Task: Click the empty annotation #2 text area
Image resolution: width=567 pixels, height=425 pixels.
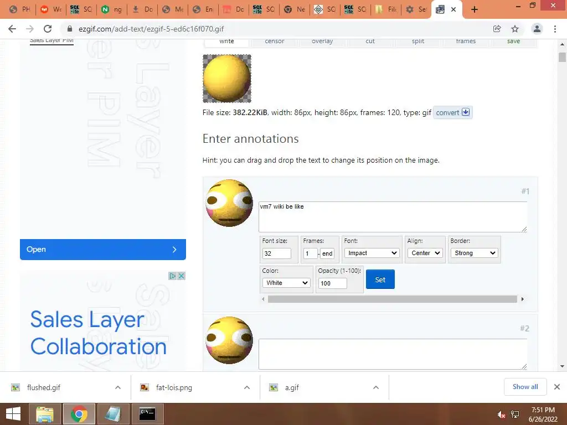Action: (x=393, y=354)
